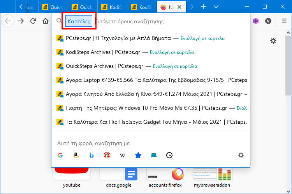This screenshot has width=292, height=194.
Task: Switch to QuickSteps Archives tab result
Action: (151, 66)
